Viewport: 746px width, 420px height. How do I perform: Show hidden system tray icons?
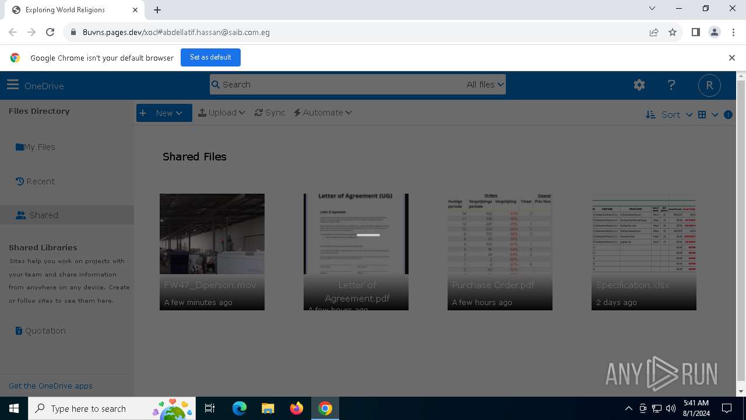[628, 408]
